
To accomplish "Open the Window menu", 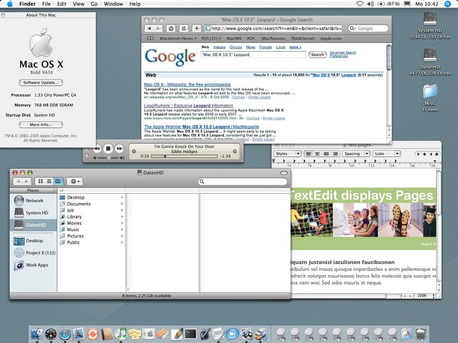I will tap(113, 4).
